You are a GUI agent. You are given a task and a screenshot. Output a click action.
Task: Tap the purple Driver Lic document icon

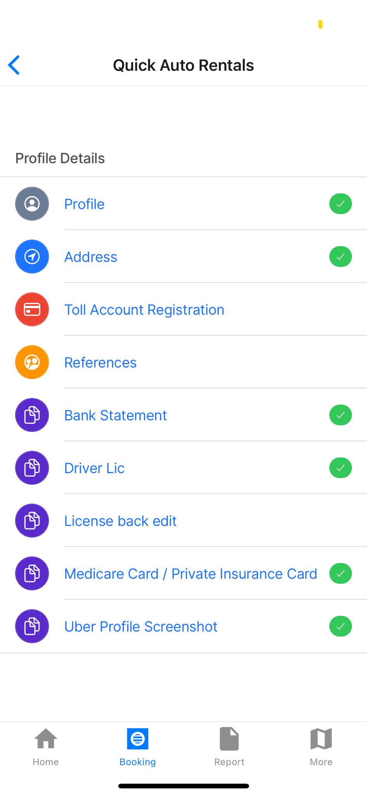pyautogui.click(x=32, y=468)
